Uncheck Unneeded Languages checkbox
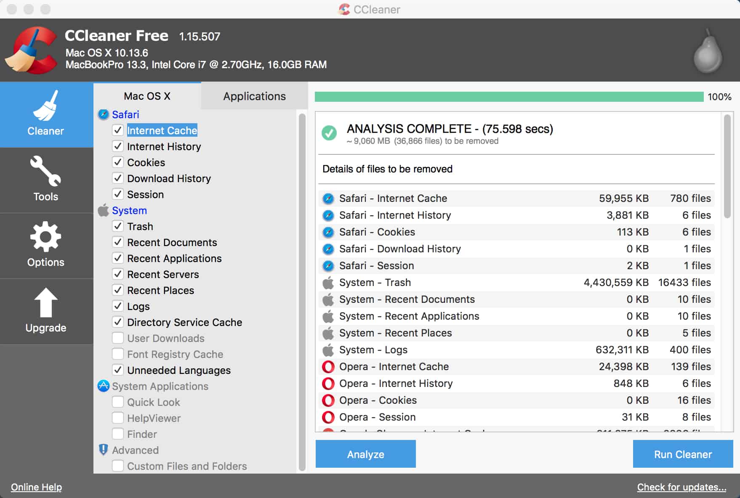Image resolution: width=740 pixels, height=498 pixels. coord(118,370)
